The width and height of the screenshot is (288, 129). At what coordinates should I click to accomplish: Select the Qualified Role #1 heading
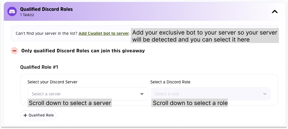pos(39,67)
